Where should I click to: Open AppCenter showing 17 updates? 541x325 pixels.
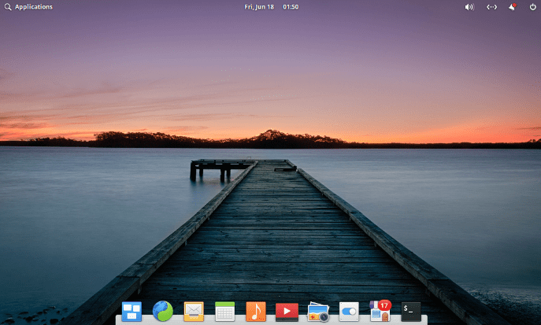(x=380, y=312)
